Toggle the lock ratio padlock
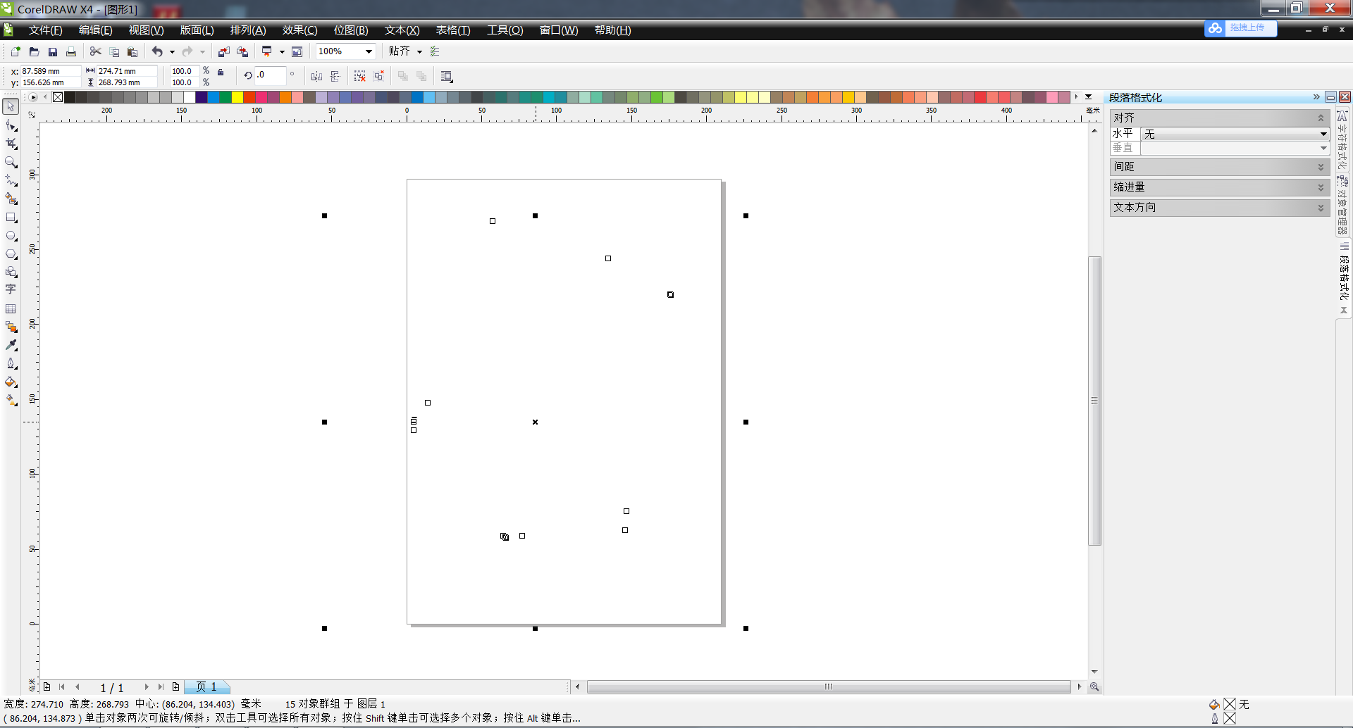 point(221,72)
